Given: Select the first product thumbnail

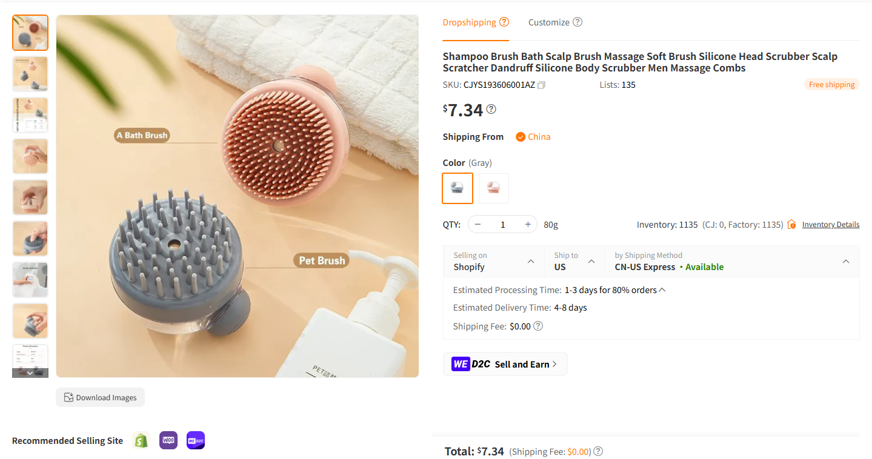Looking at the screenshot, I should [x=30, y=33].
